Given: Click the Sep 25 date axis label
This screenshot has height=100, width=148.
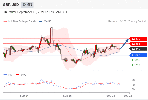Looking at the screenshot, I should point(128,96).
